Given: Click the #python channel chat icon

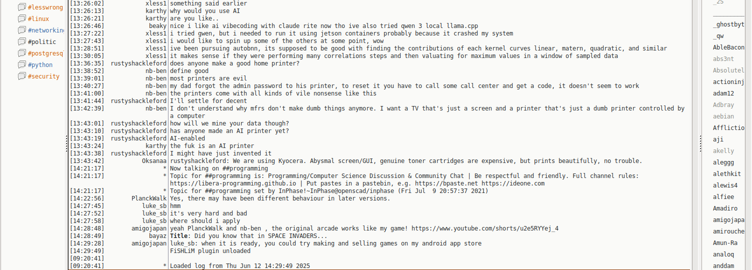Looking at the screenshot, I should pyautogui.click(x=21, y=65).
